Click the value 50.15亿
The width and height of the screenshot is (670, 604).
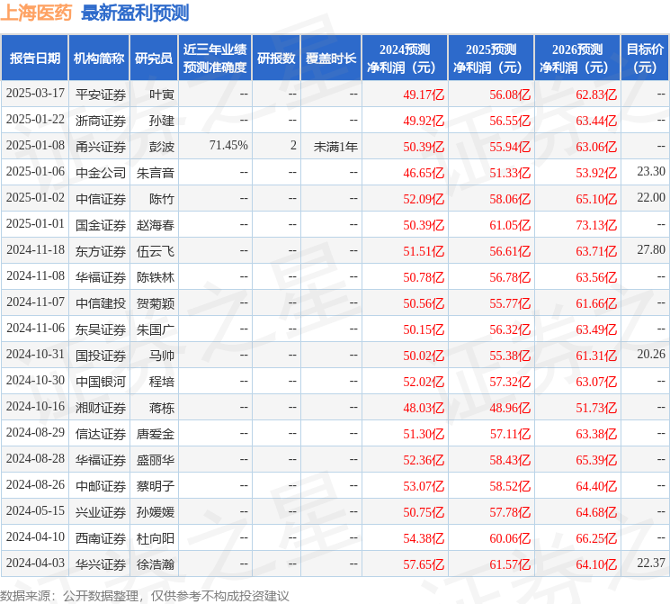pyautogui.click(x=424, y=329)
